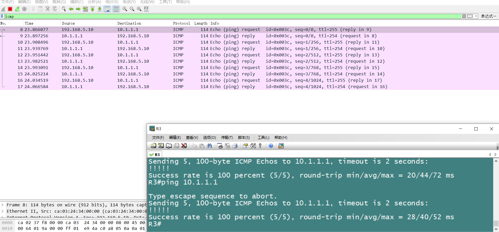The image size is (499, 232).
Task: Zoom out the main window text
Action: tap(132, 9)
